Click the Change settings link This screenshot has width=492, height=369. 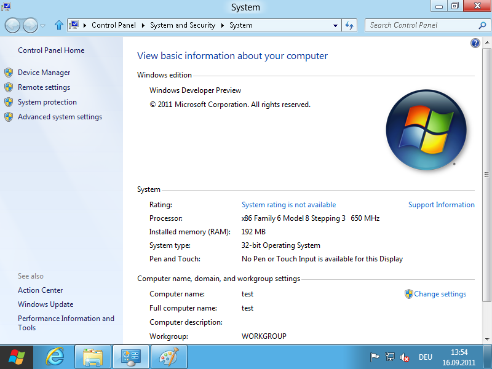point(440,294)
